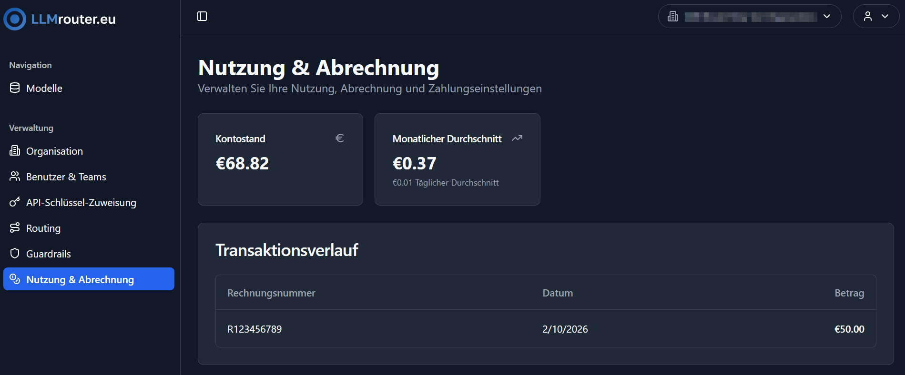Click the trend arrow on Monatlicher Durchschnitt

point(517,138)
